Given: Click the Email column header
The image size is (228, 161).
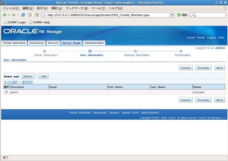Looking at the screenshot, I should (78, 87).
